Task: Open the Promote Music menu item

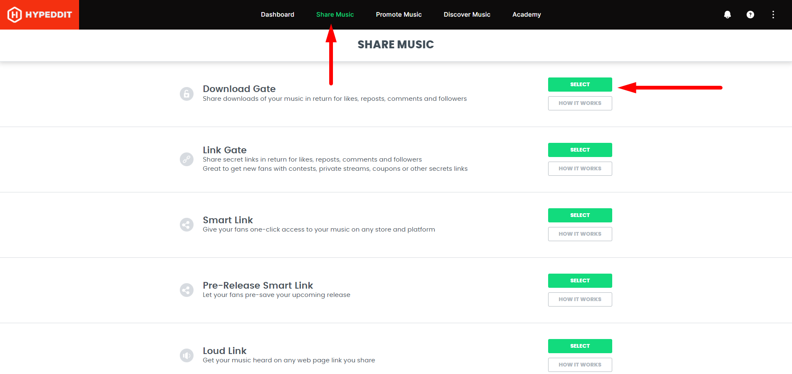Action: tap(398, 15)
